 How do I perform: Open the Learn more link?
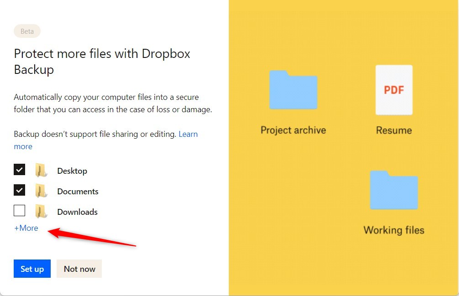[188, 134]
